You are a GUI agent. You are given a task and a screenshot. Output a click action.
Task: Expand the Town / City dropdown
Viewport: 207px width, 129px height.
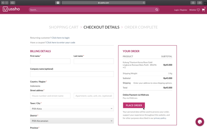point(72,109)
